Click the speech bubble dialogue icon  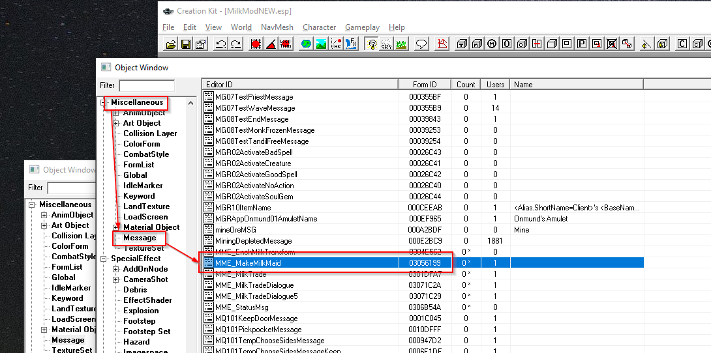click(x=421, y=44)
